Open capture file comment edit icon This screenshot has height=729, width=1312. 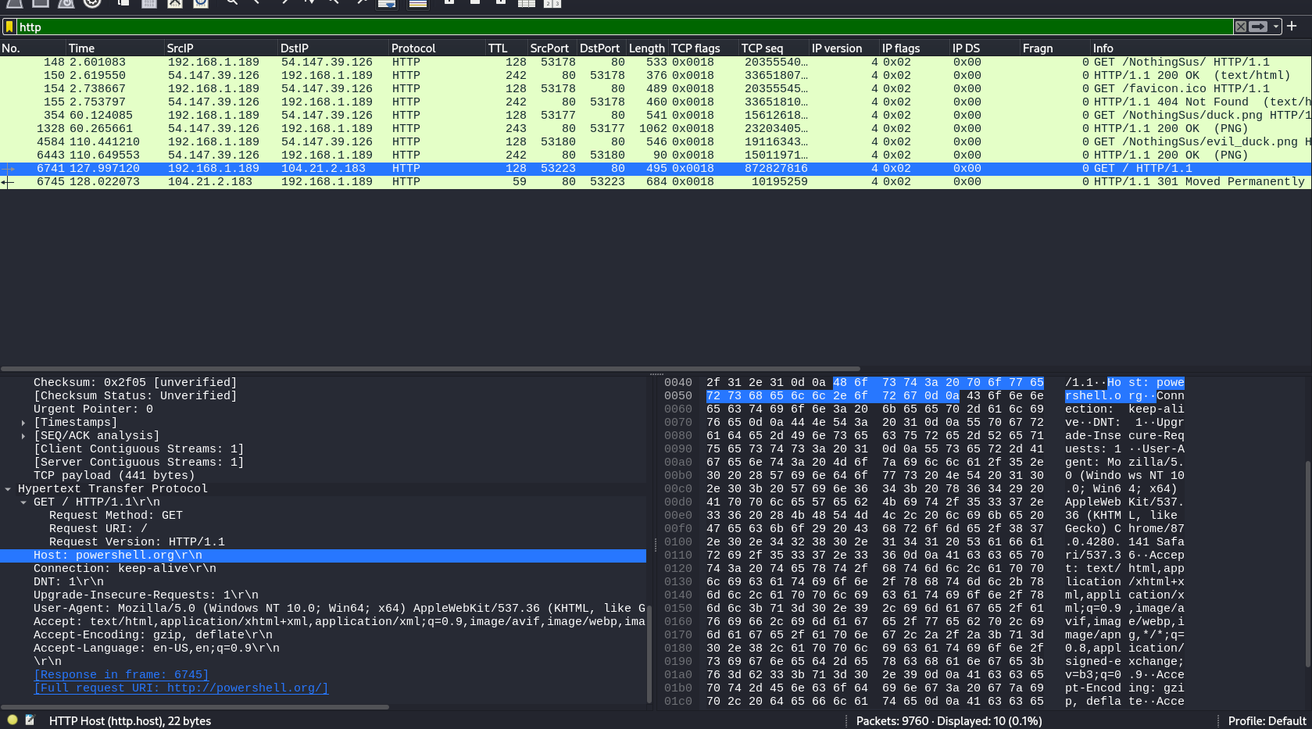[30, 720]
